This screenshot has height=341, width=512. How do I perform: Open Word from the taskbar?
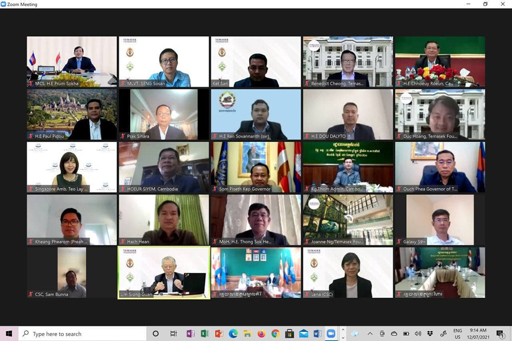(318, 334)
